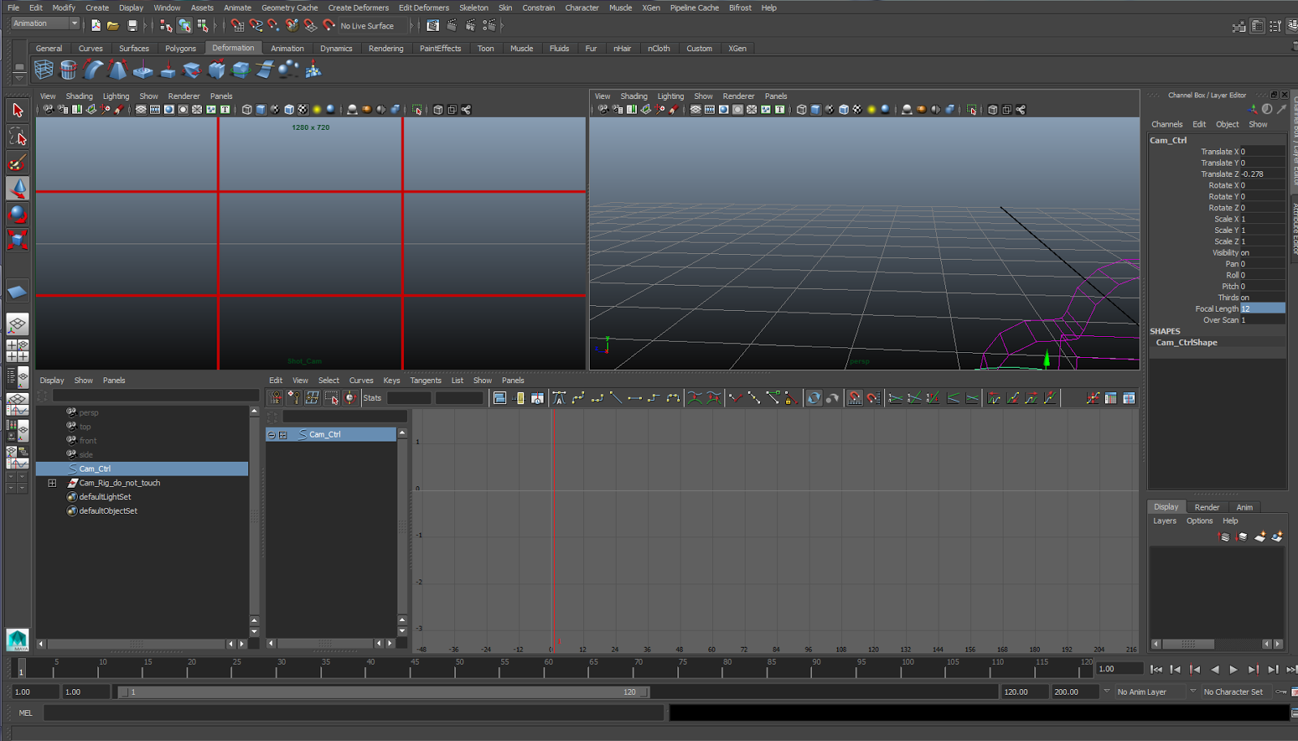Click the Translate Z value field
1298x741 pixels.
pos(1262,174)
